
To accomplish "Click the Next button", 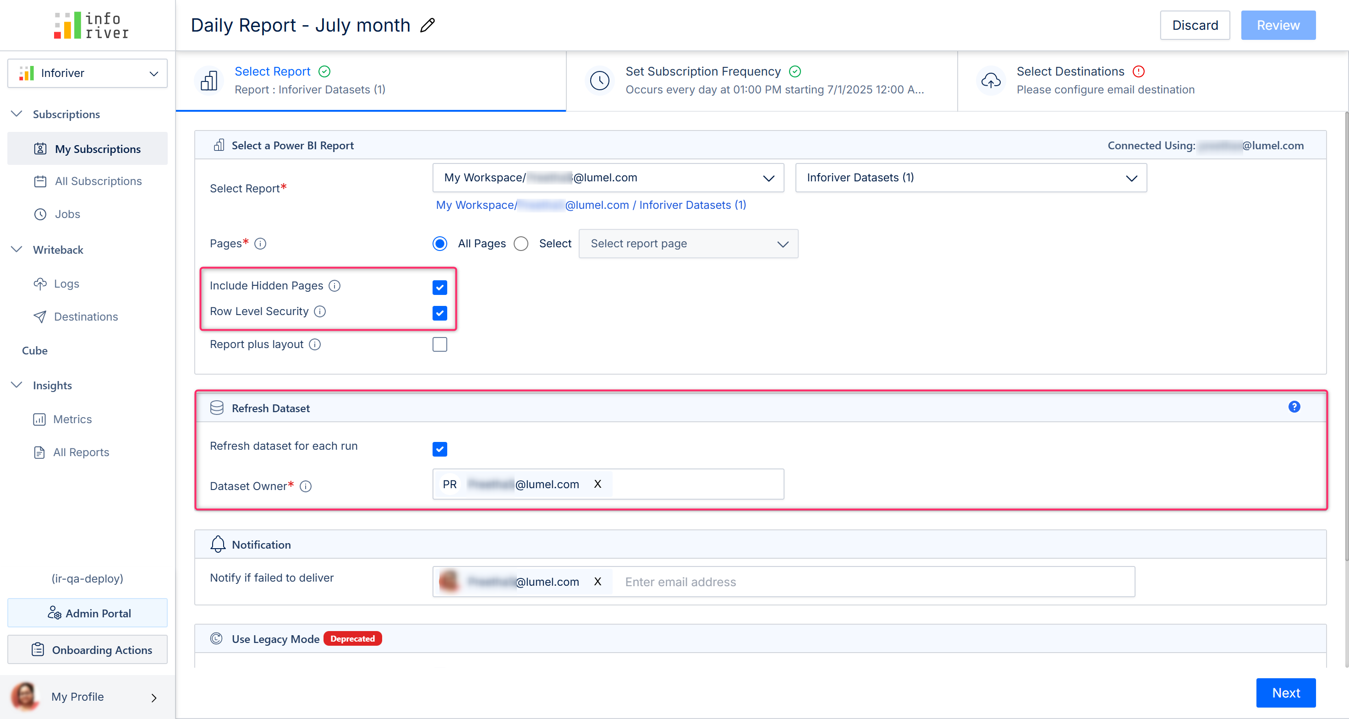I will (1285, 692).
